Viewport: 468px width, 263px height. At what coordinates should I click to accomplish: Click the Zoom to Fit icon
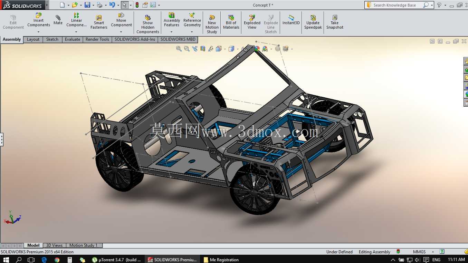179,49
